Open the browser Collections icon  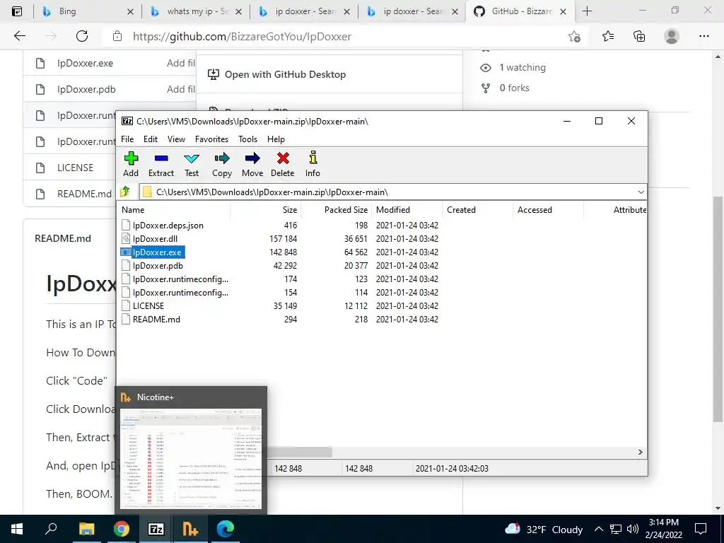tap(639, 36)
